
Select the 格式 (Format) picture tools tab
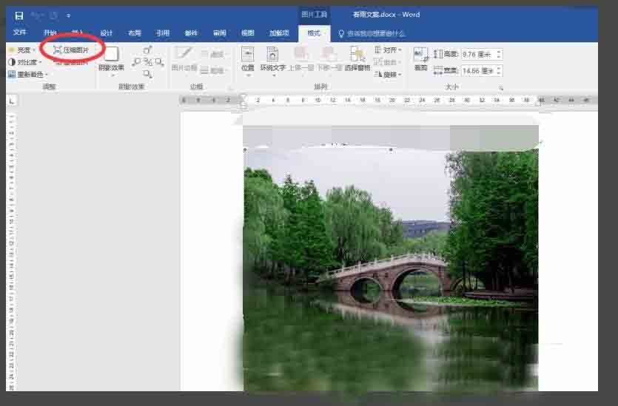point(314,33)
